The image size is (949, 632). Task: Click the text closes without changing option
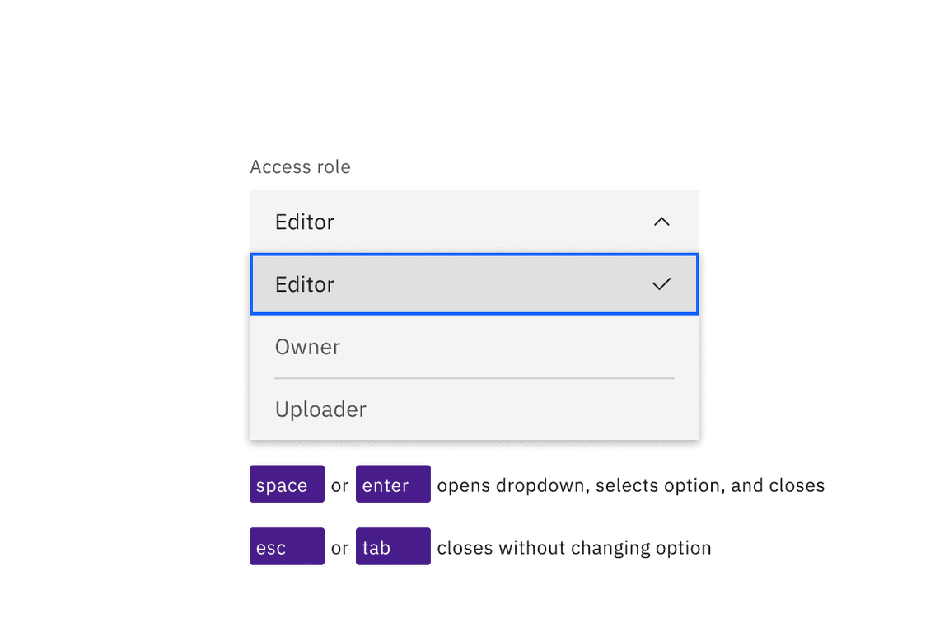click(x=574, y=546)
